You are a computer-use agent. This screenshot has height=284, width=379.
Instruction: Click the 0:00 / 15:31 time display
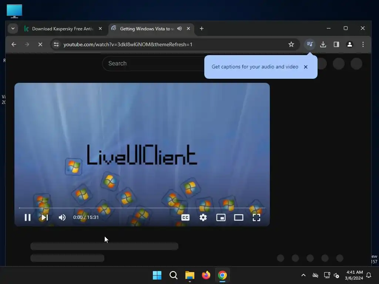tap(86, 217)
